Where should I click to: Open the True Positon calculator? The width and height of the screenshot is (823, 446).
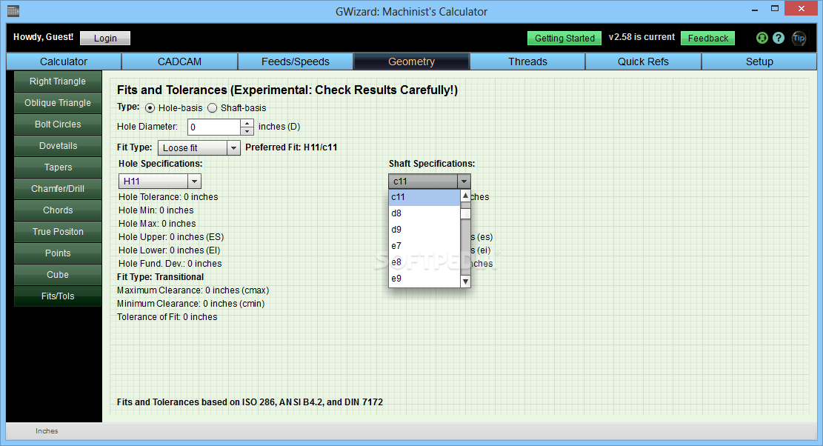coord(58,232)
